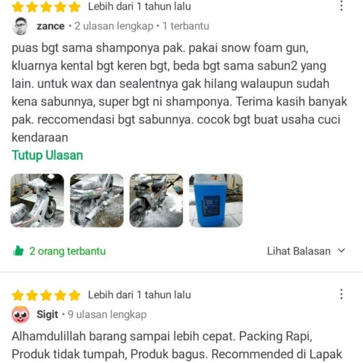
Task: Mark review helpful via '2 orang terbantu'
Action: click(67, 251)
